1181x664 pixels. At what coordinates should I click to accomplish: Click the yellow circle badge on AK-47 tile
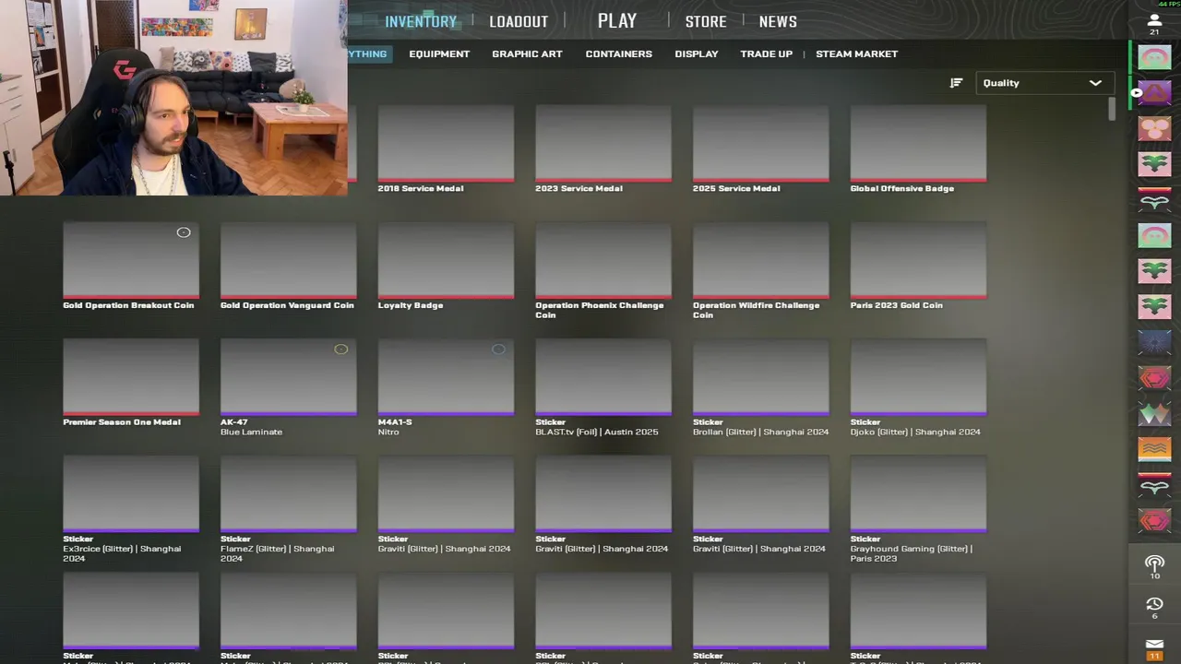[x=340, y=350]
